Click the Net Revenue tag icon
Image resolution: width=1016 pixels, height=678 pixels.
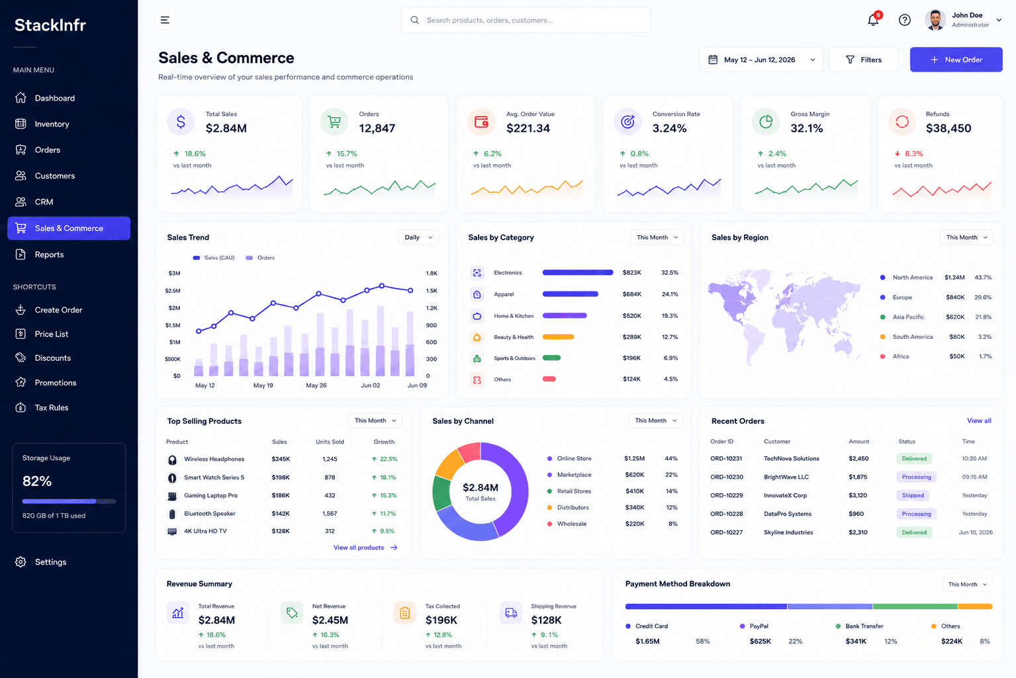click(292, 612)
